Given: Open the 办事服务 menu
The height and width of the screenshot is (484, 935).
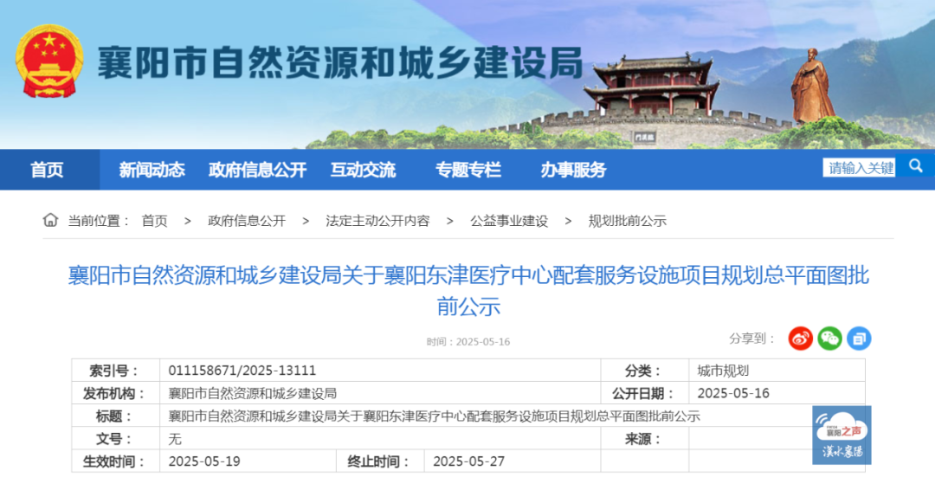Looking at the screenshot, I should tap(573, 170).
